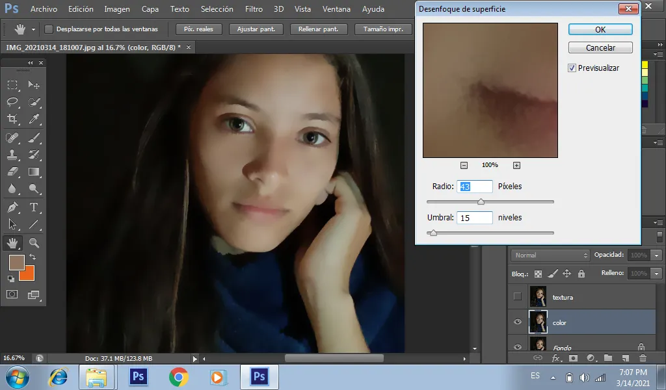Toggle lock transparent pixels

[x=538, y=274]
